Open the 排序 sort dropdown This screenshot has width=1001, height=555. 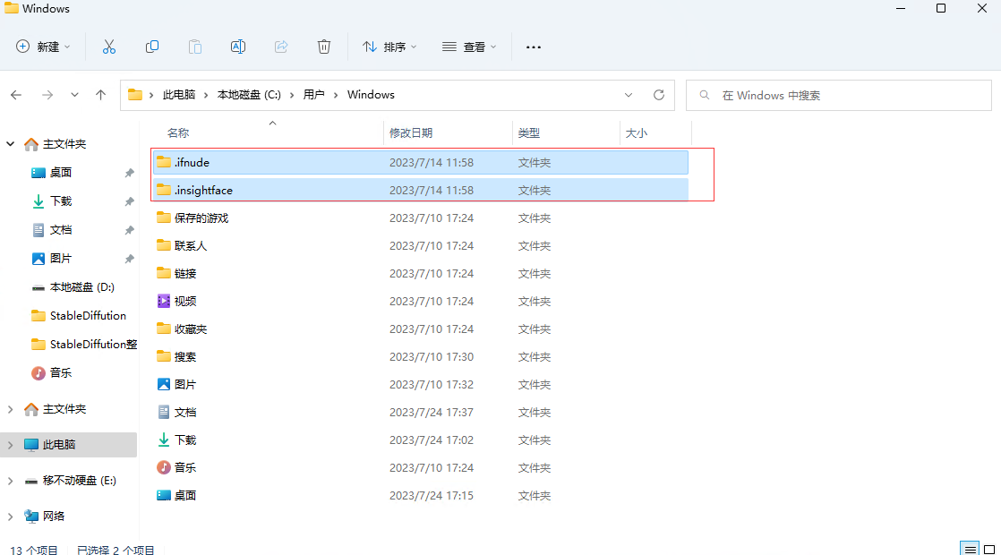click(x=389, y=47)
